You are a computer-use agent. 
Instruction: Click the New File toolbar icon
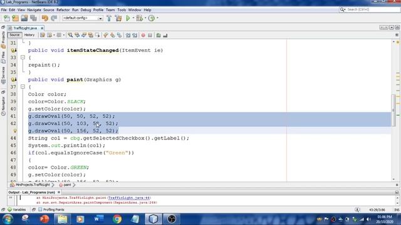tap(7, 18)
